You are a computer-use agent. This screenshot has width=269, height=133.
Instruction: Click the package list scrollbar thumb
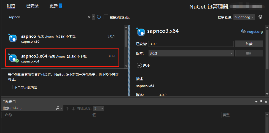pos(126,38)
